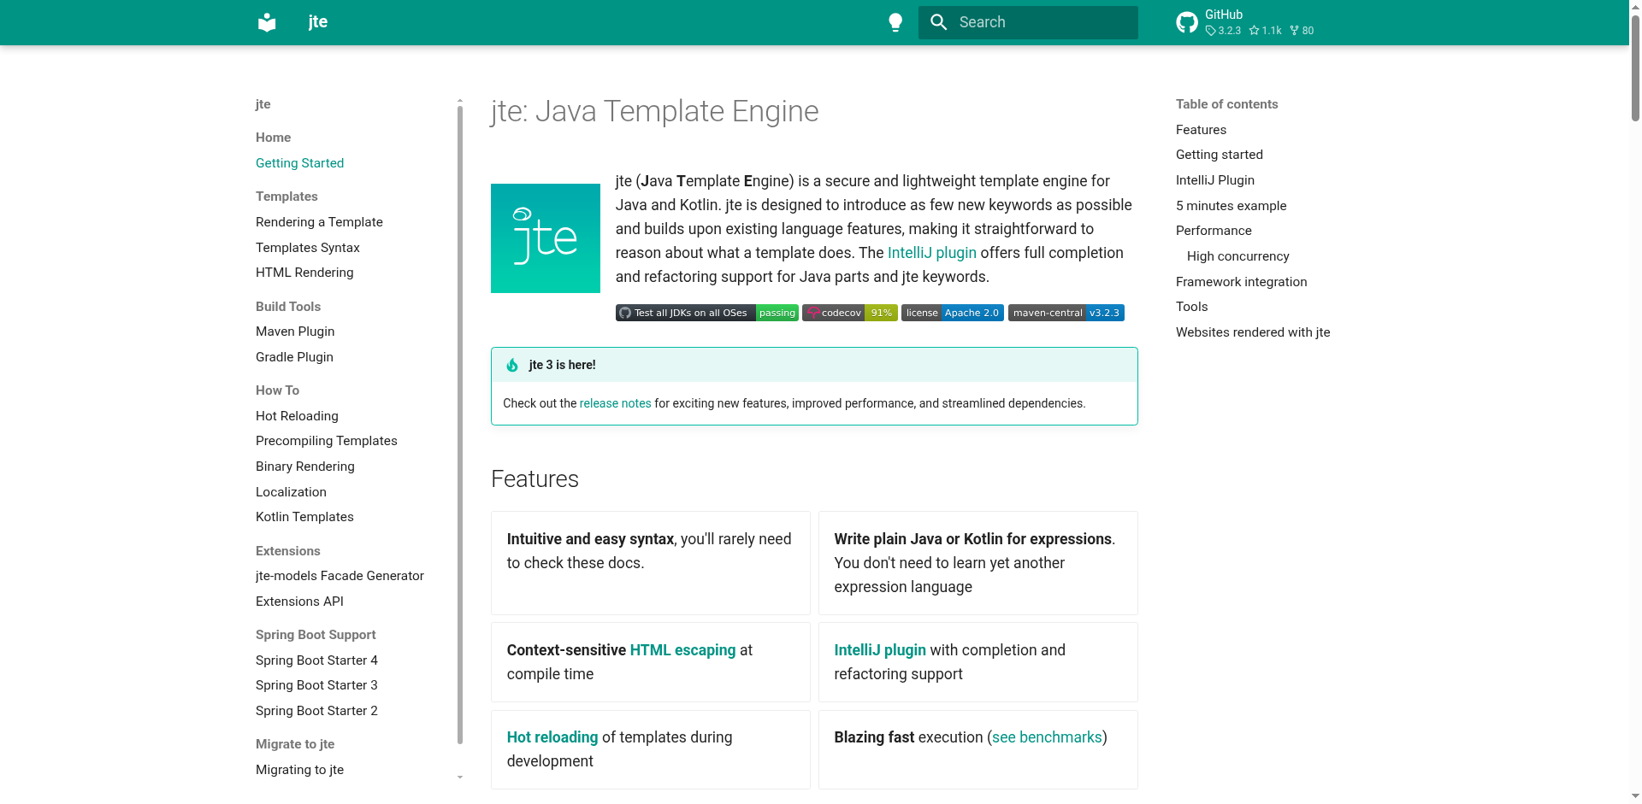Click the search magnifier icon
1642x804 pixels.
point(938,22)
